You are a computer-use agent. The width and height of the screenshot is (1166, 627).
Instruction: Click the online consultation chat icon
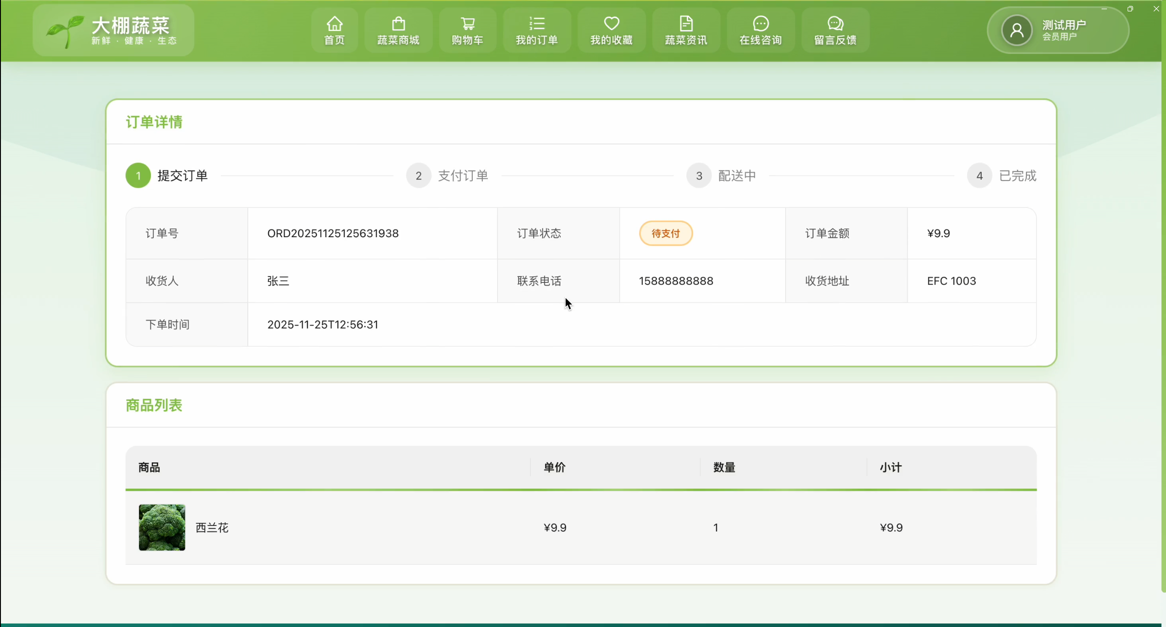pyautogui.click(x=760, y=24)
